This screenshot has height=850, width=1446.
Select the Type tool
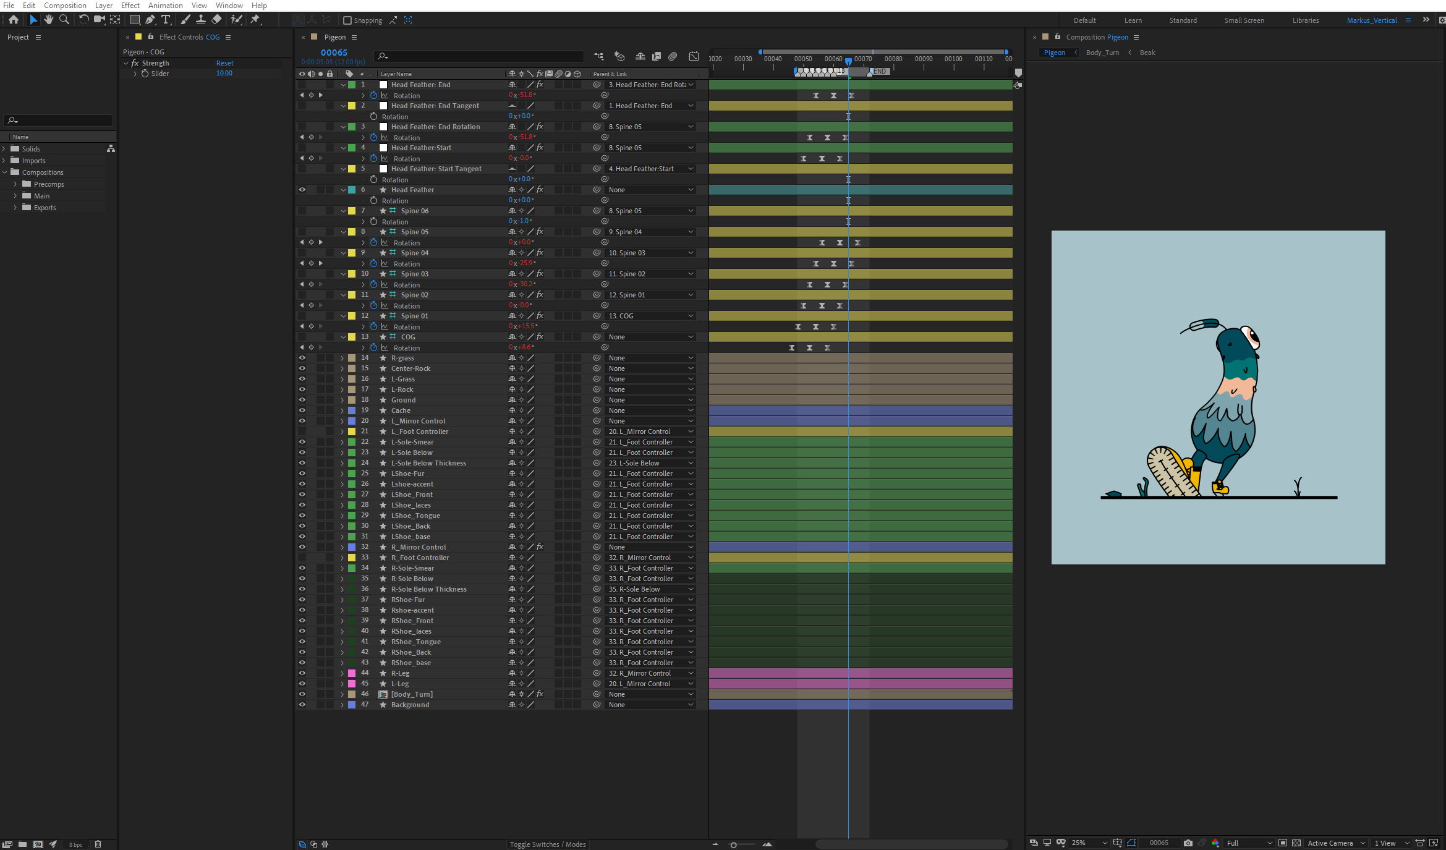[166, 20]
